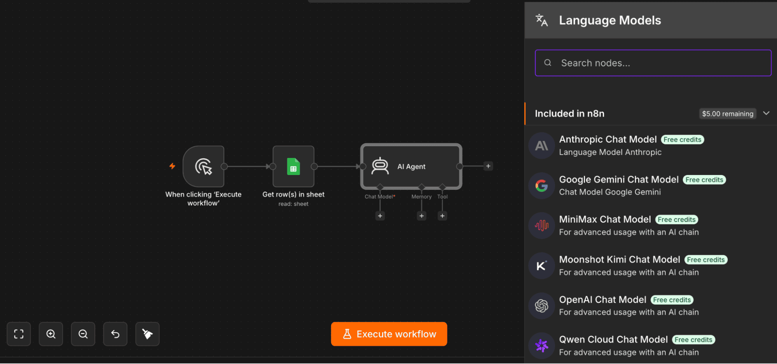Focus the Search nodes input field
This screenshot has width=777, height=364.
click(x=653, y=63)
